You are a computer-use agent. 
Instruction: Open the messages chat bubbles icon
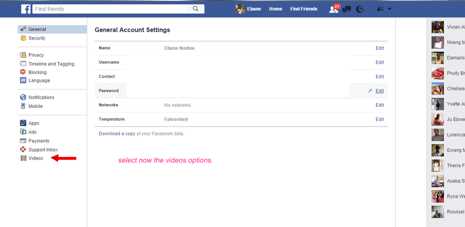tap(347, 9)
